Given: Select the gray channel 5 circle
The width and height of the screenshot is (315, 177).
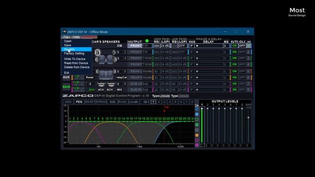Looking at the screenshot, I should (197, 130).
